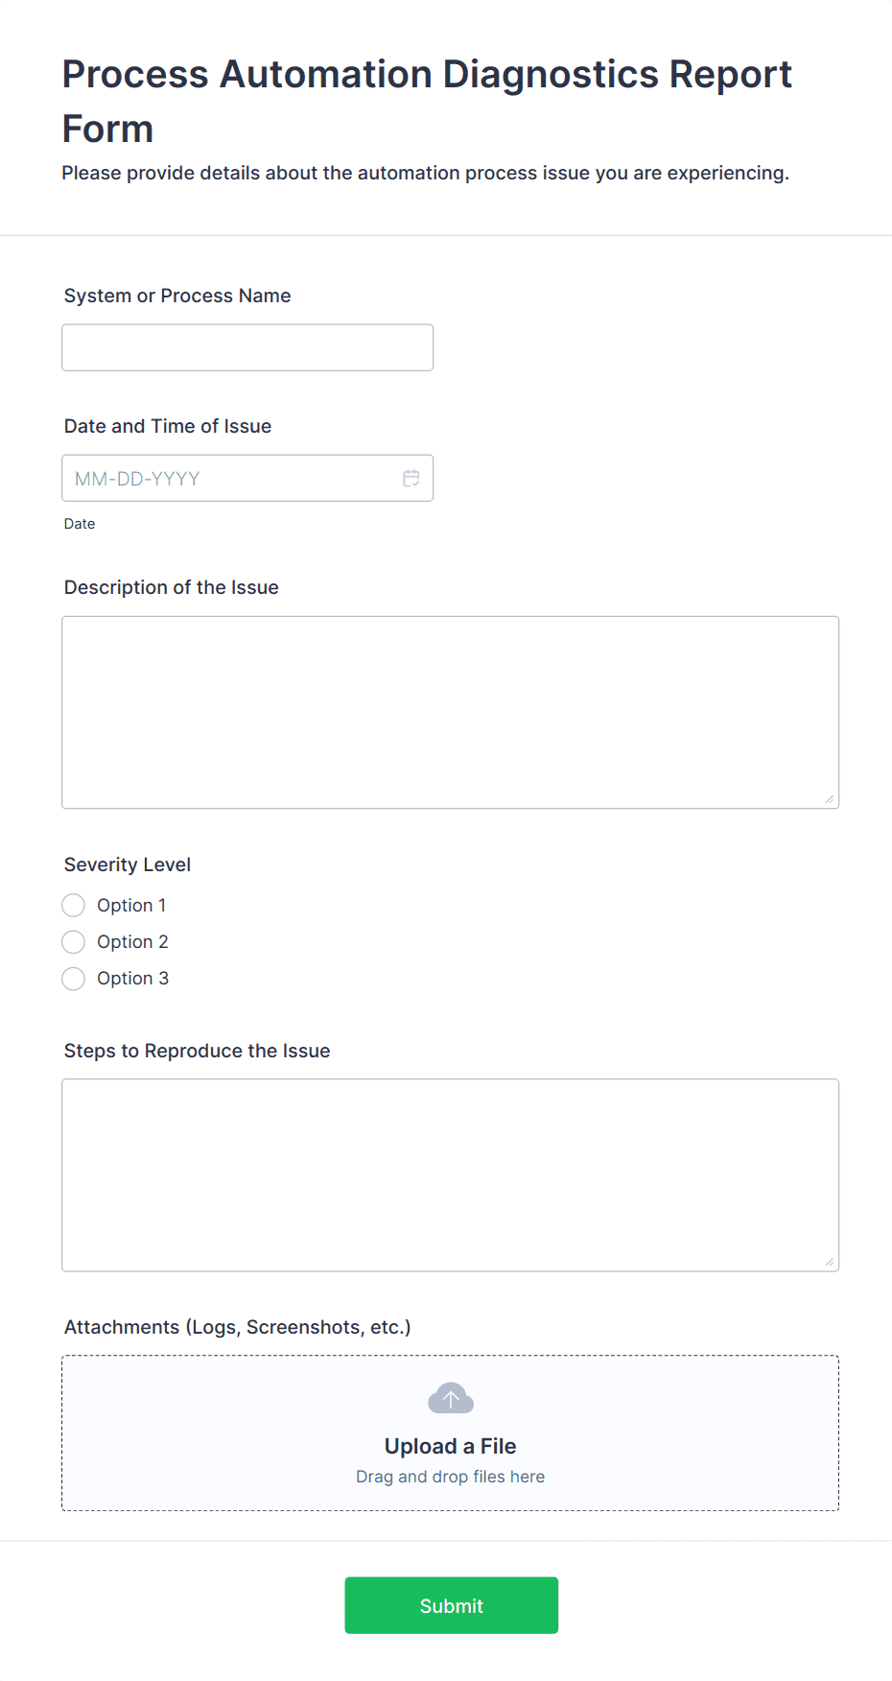Click the Option 2 text label
The width and height of the screenshot is (892, 1681).
(132, 941)
